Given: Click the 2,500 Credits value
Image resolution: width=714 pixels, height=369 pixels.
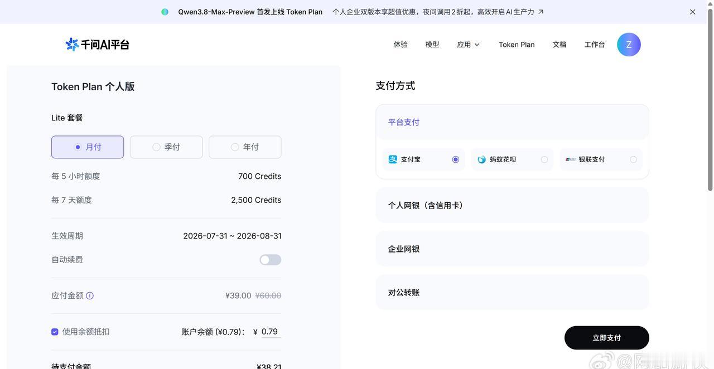Looking at the screenshot, I should pos(256,200).
